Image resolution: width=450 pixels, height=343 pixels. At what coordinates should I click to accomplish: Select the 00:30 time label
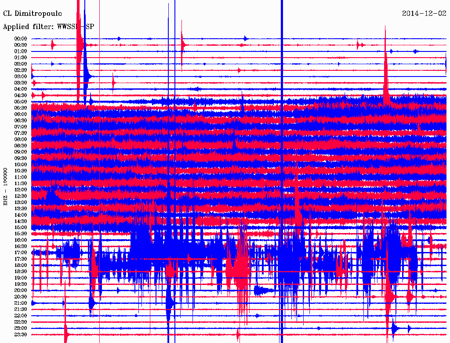tap(21, 45)
